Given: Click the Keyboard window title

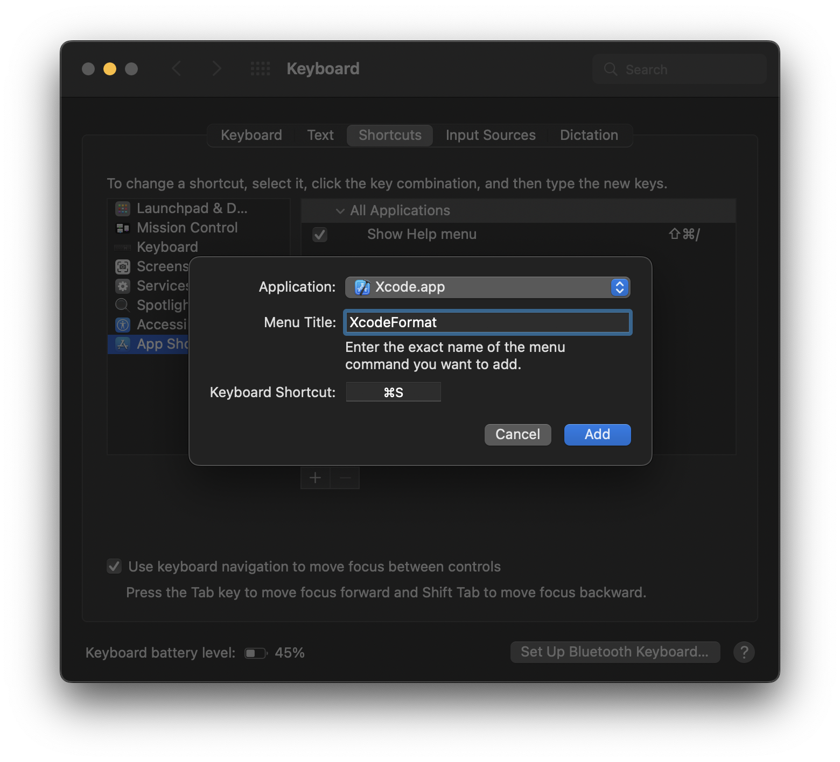Looking at the screenshot, I should [x=323, y=69].
